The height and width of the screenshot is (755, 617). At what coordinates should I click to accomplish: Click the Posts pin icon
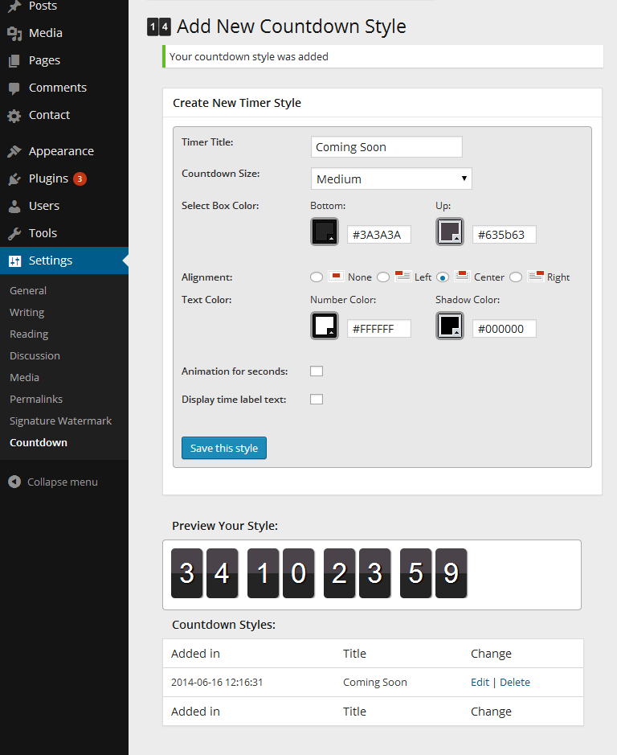point(14,6)
